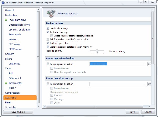158x117 pixels.
Task: Open Customize under Filters
Action: click(14, 64)
